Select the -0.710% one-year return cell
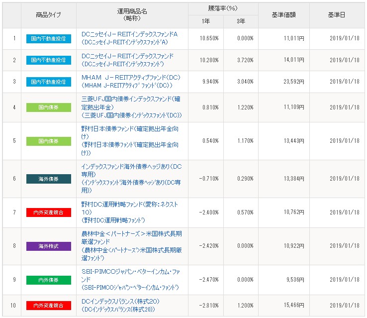Viewport: 367px width, 318px height. pos(206,179)
